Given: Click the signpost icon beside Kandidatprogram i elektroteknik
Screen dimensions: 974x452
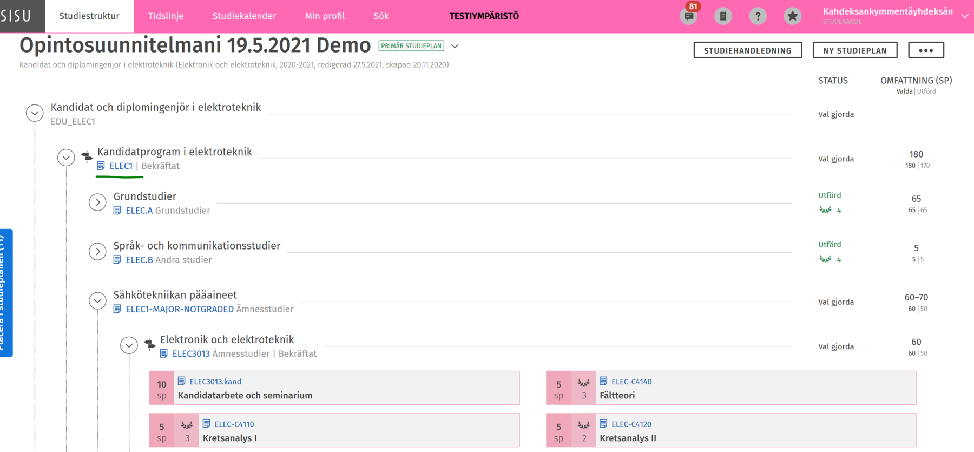Looking at the screenshot, I should pos(87,156).
